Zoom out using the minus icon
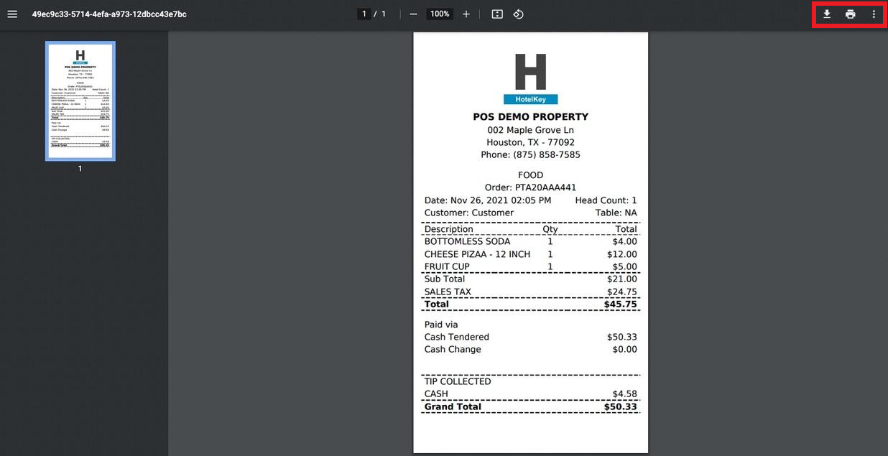888x456 pixels. point(413,14)
